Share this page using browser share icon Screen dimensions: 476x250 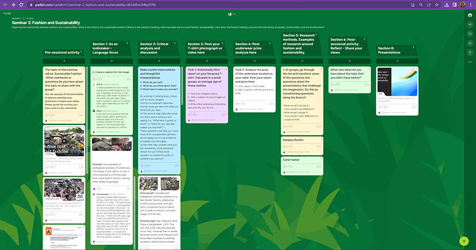click(x=428, y=5)
